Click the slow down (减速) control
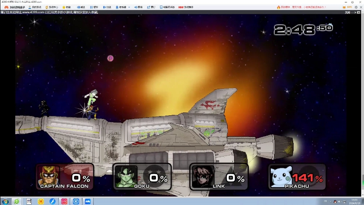 81,7
